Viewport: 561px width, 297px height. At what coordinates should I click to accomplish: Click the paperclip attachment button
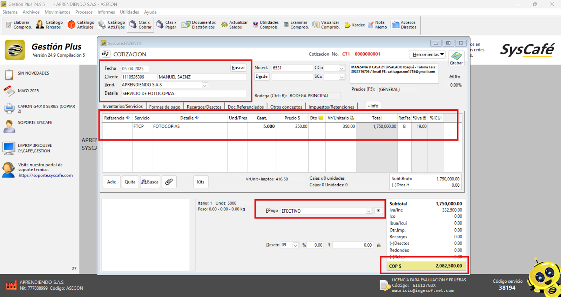coord(169,182)
